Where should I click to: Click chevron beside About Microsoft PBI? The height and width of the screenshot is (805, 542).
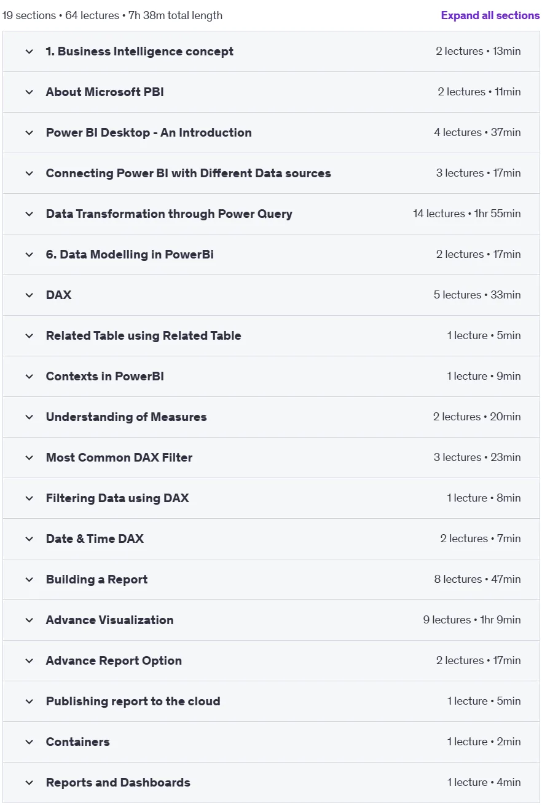(29, 92)
